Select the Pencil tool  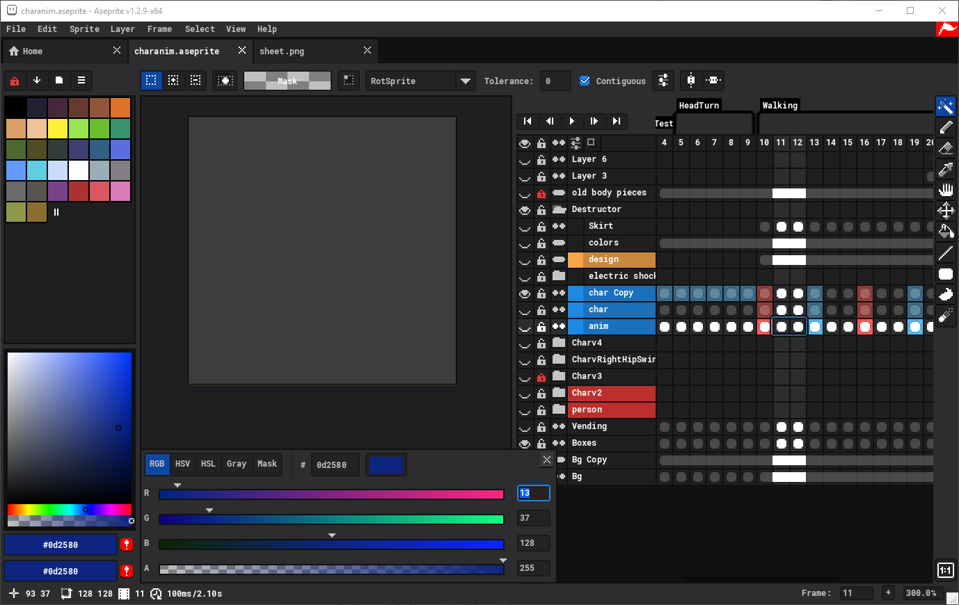tap(946, 127)
